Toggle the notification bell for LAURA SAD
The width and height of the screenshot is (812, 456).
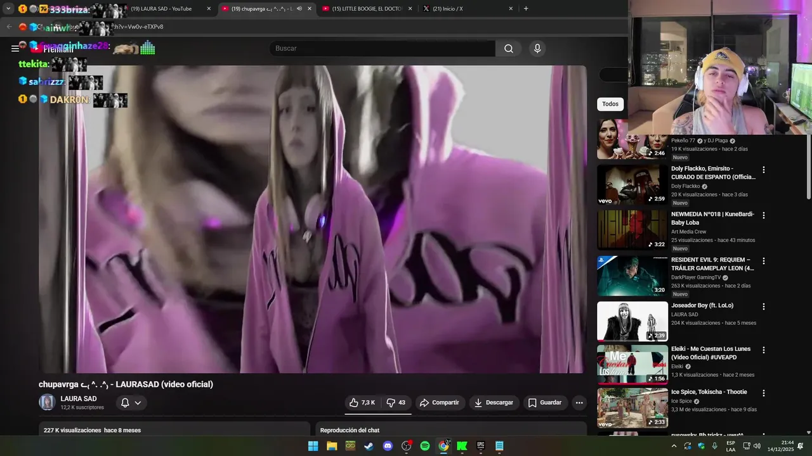[125, 403]
